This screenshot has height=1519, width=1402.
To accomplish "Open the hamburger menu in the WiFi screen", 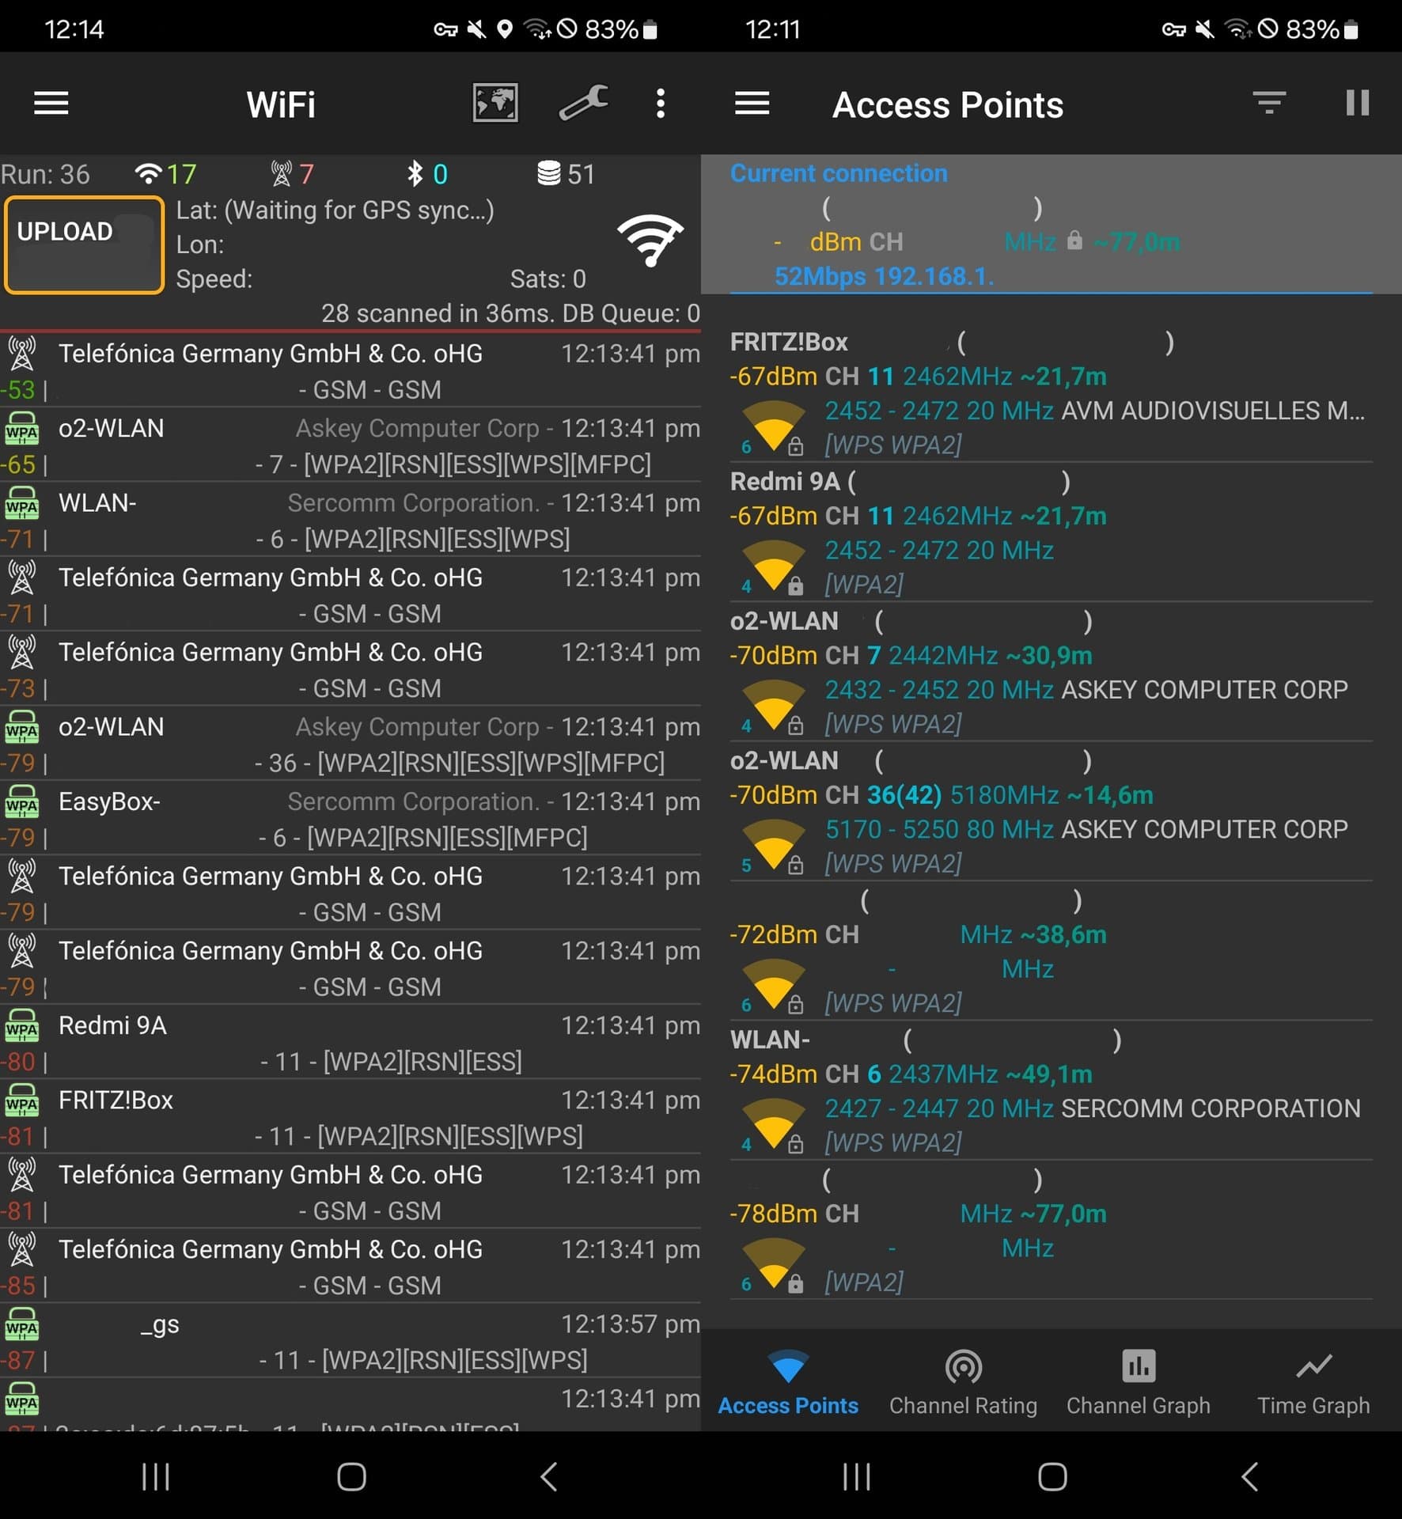I will [51, 104].
